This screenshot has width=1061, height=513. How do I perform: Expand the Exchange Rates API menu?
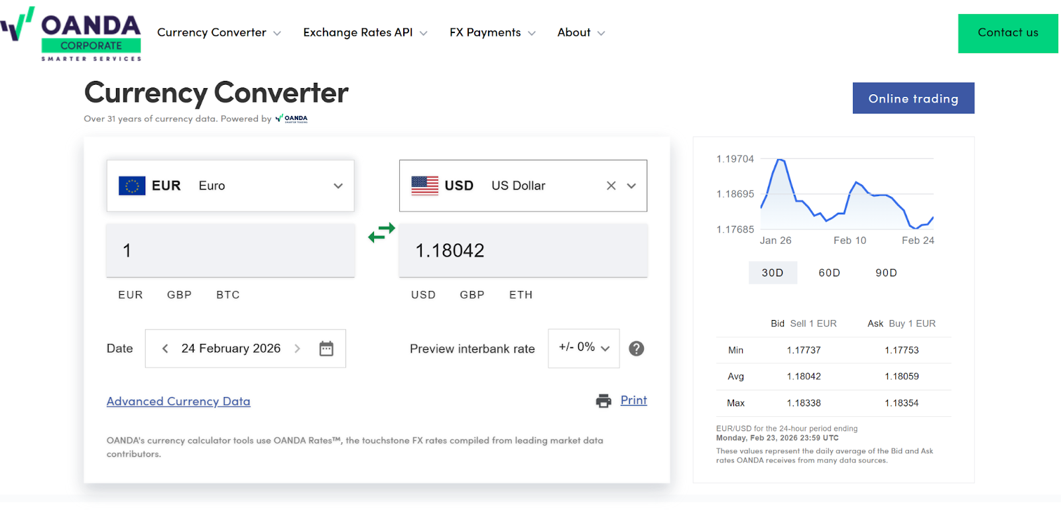point(365,32)
